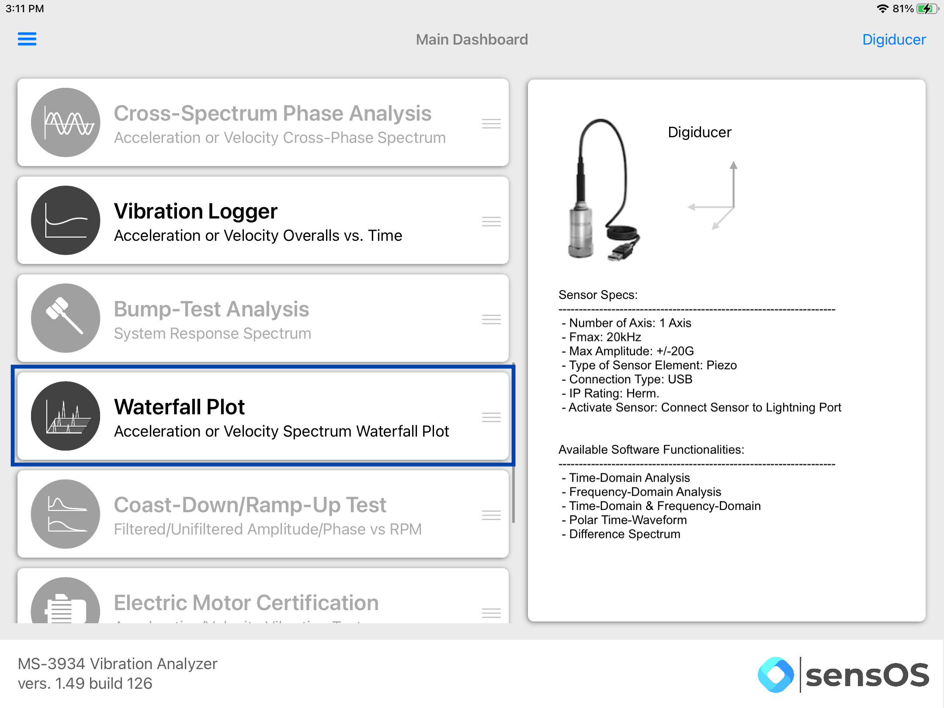
Task: Click 'Time-Domain & Frequency-Domain' entry
Action: [x=661, y=506]
